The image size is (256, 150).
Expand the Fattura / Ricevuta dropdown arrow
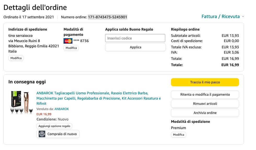[x=243, y=17]
